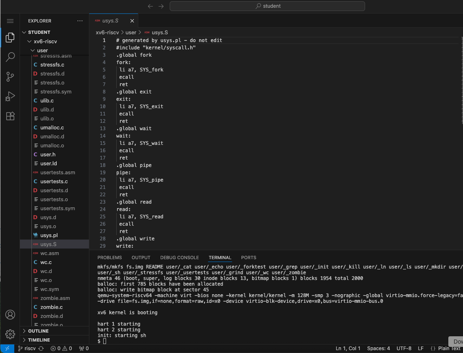Change the Plain Text language mode

pos(449,349)
